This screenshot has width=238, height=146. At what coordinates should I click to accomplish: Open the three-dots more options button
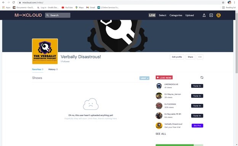click(x=200, y=57)
